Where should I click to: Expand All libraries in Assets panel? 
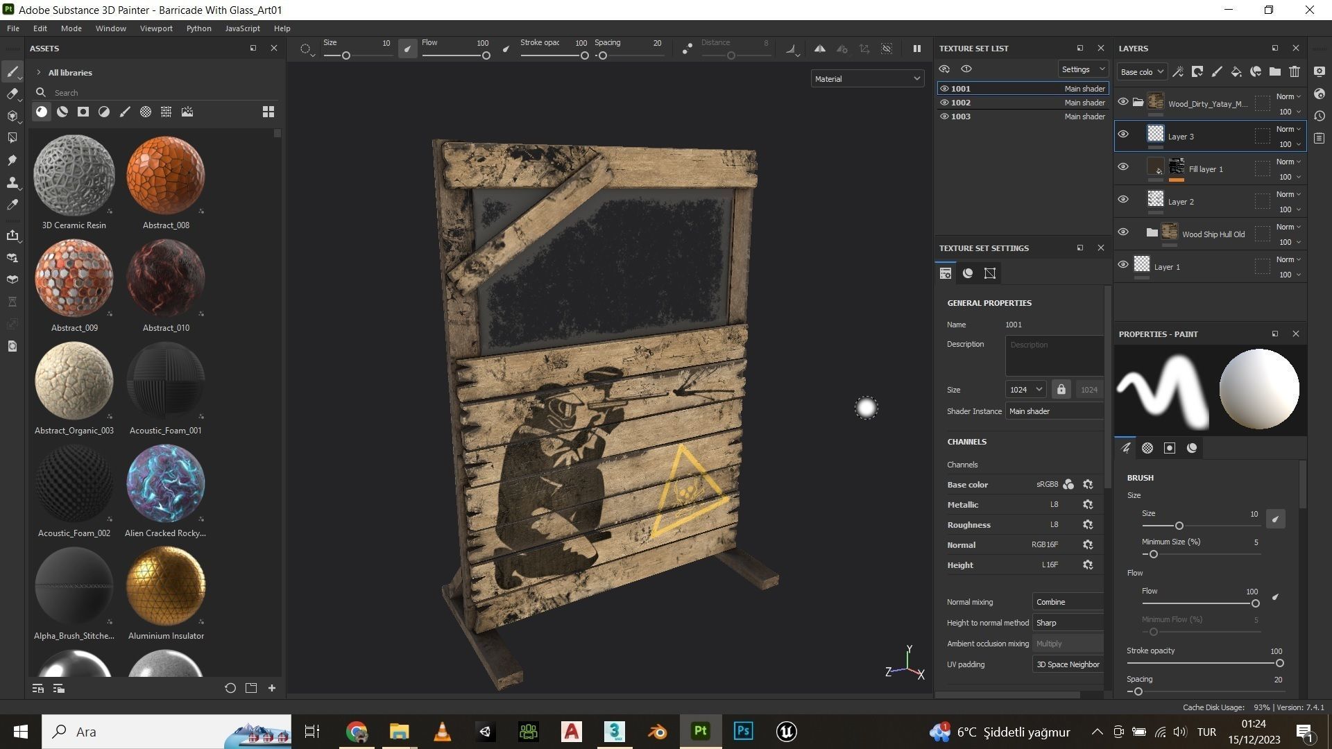39,73
